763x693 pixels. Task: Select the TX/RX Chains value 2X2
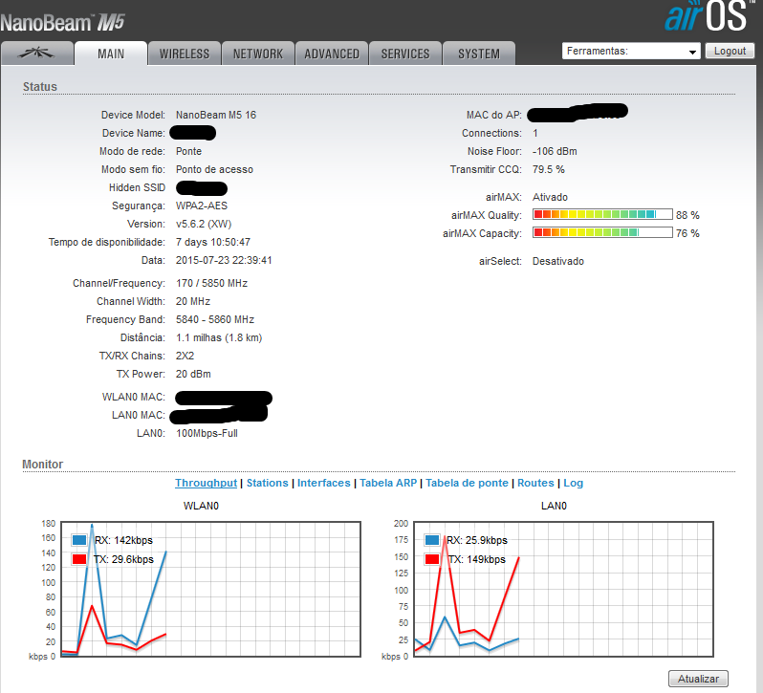(x=185, y=356)
